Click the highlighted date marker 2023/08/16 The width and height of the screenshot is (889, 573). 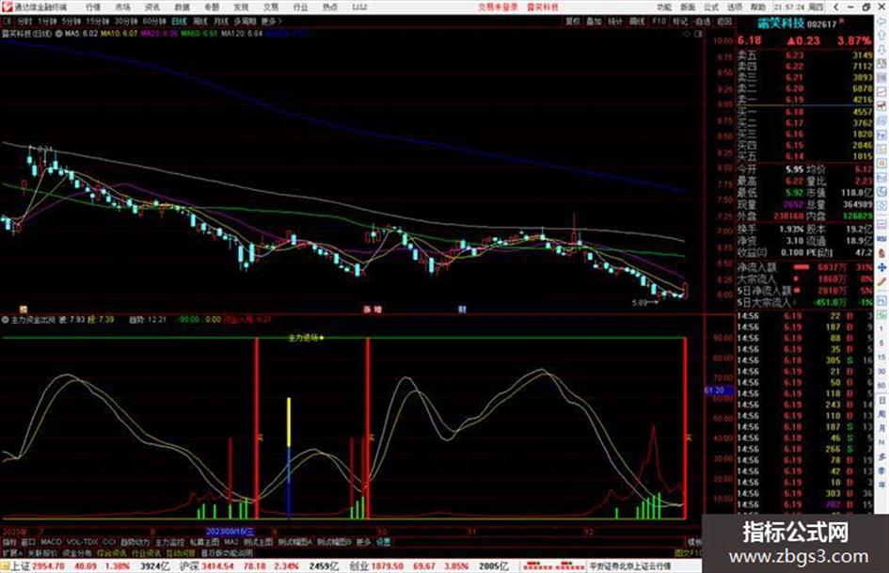tap(230, 532)
